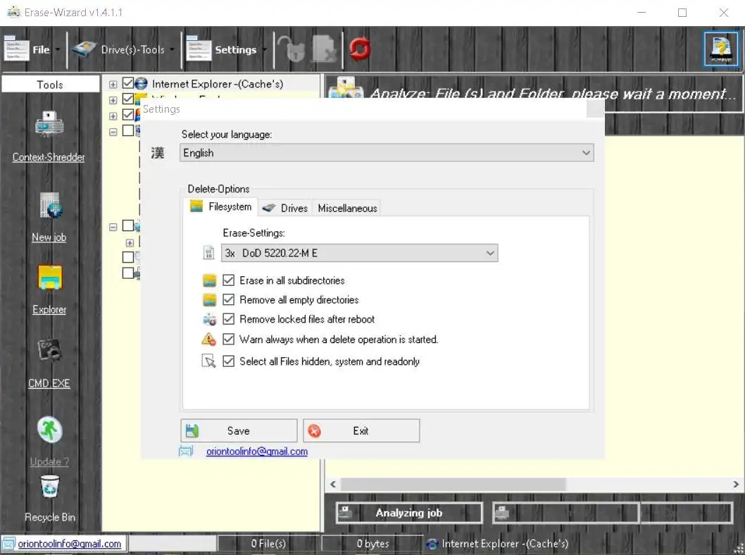Click the 0 File(s) status text
Image resolution: width=745 pixels, height=555 pixels.
(268, 543)
